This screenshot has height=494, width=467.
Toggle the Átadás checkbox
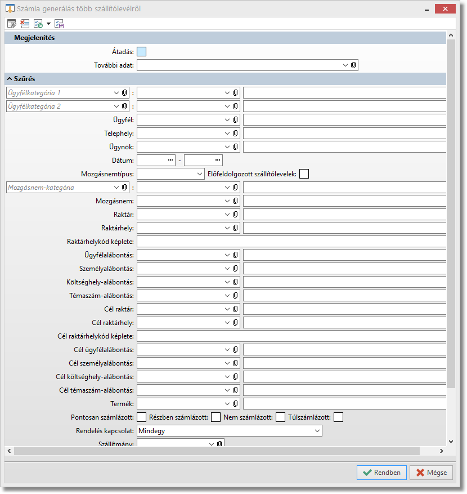coord(142,52)
